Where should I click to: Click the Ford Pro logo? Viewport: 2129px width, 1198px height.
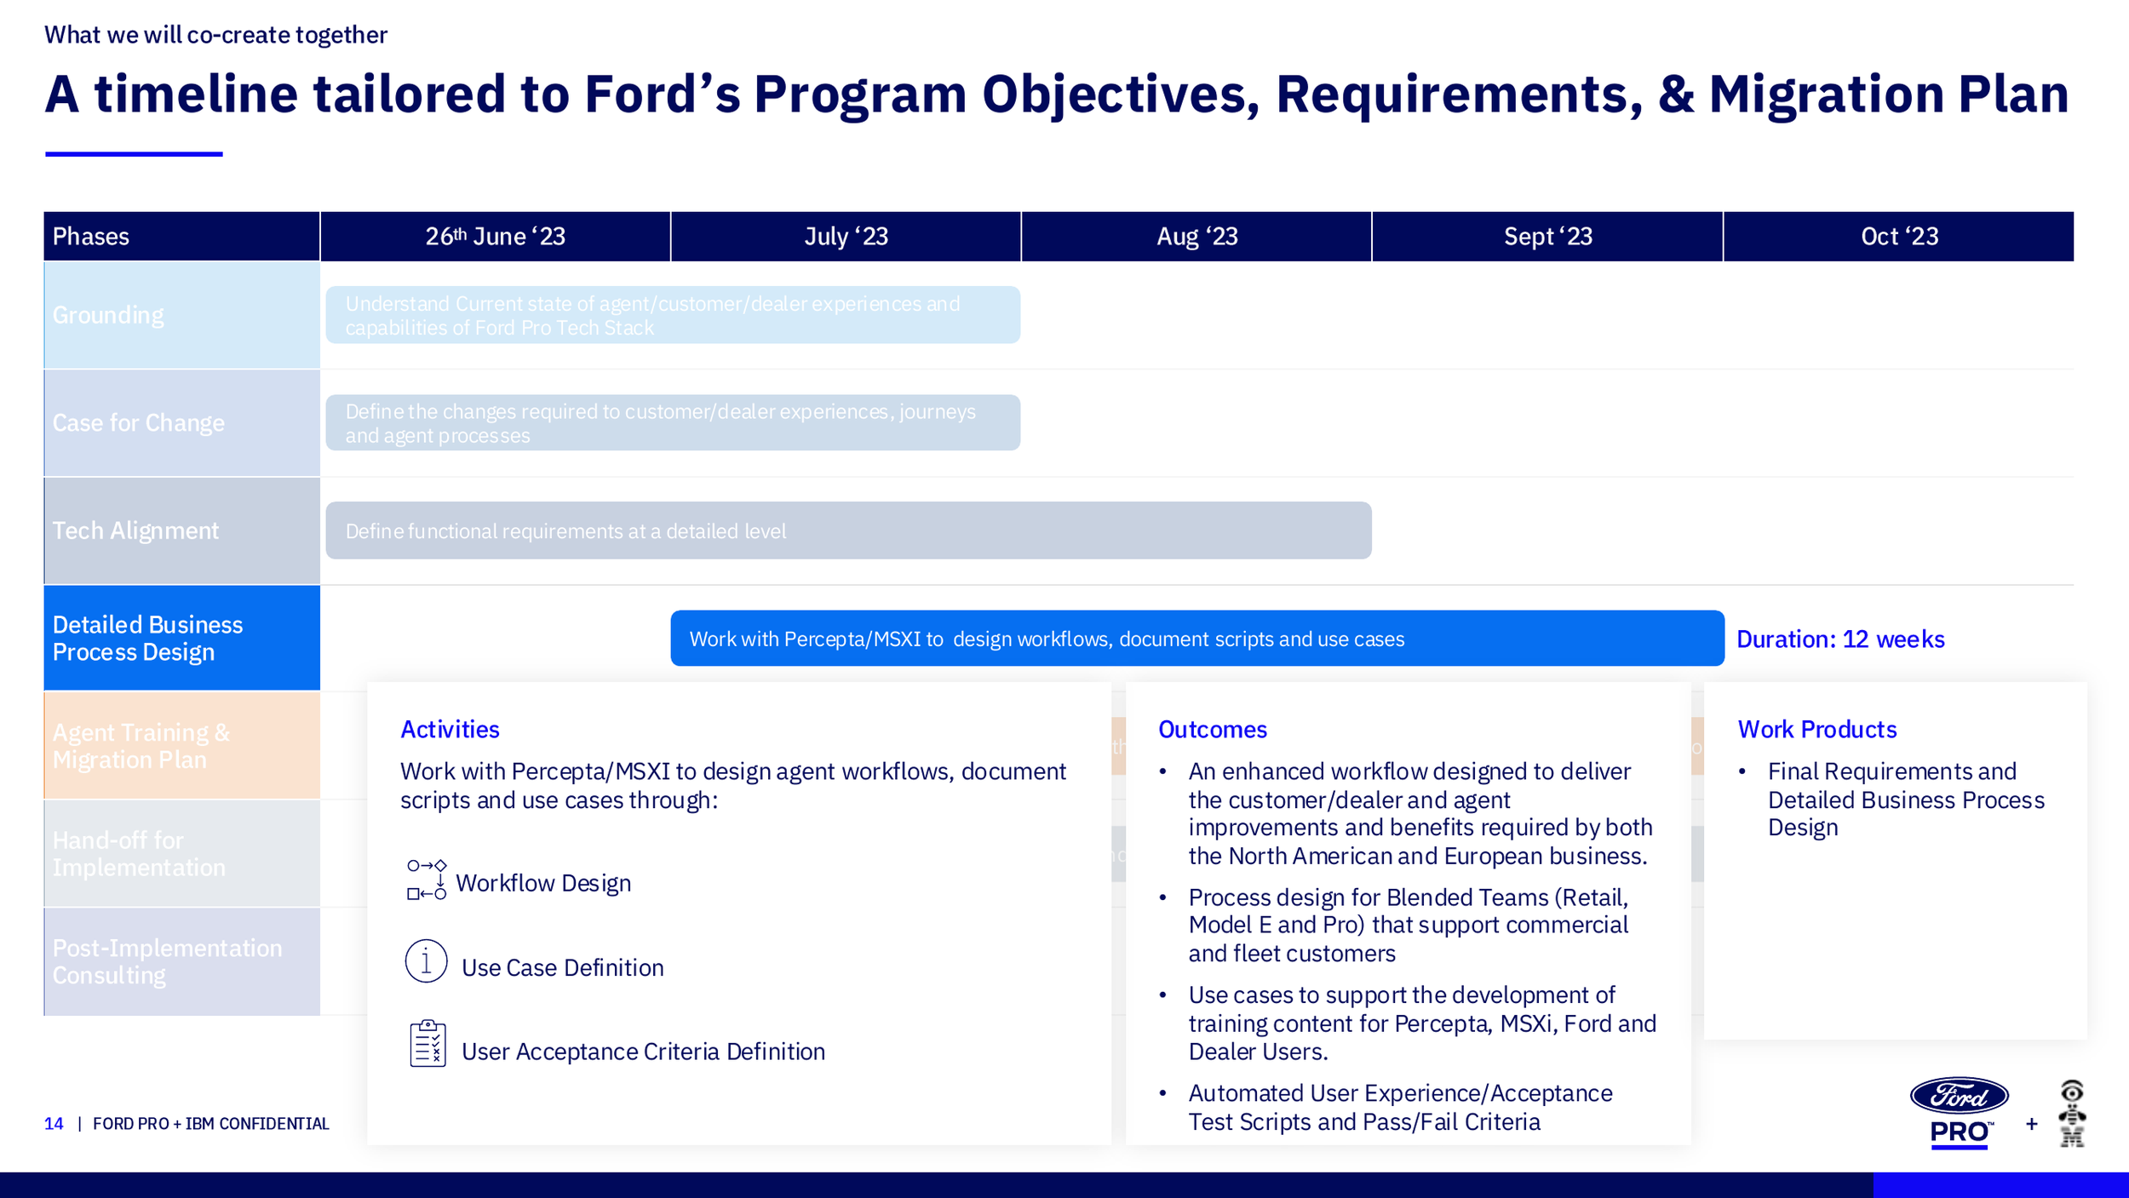pyautogui.click(x=1959, y=1113)
